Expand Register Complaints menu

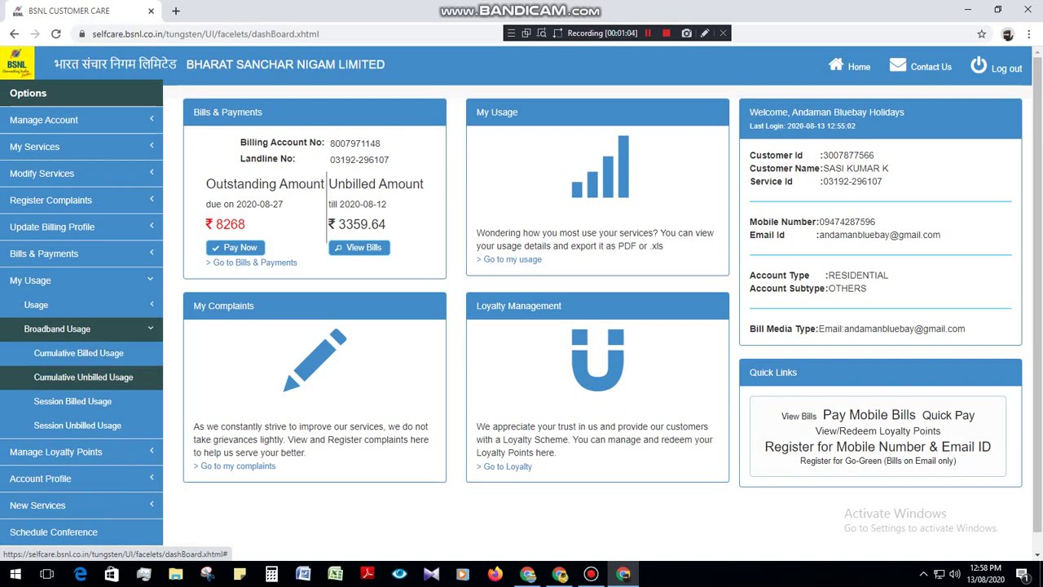click(81, 200)
